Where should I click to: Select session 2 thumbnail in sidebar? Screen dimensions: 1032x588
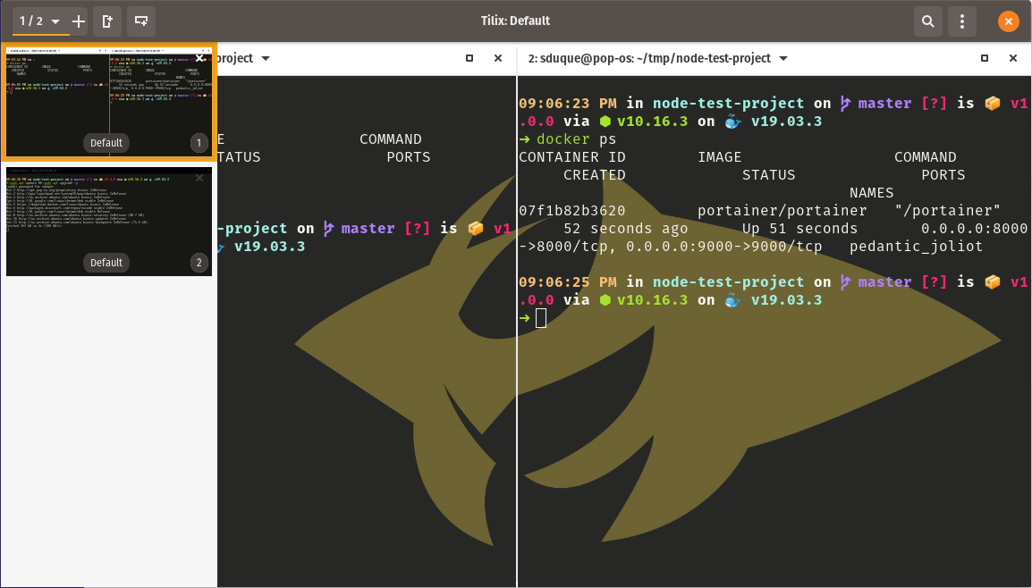pos(108,222)
